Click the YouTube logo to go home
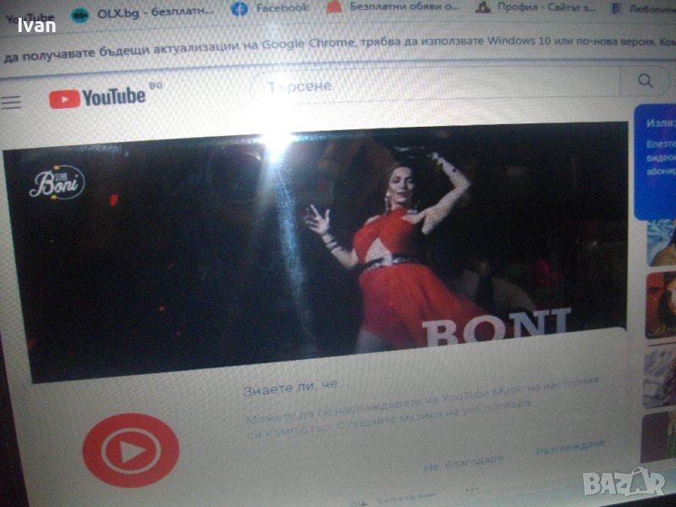676x507 pixels. point(98,97)
